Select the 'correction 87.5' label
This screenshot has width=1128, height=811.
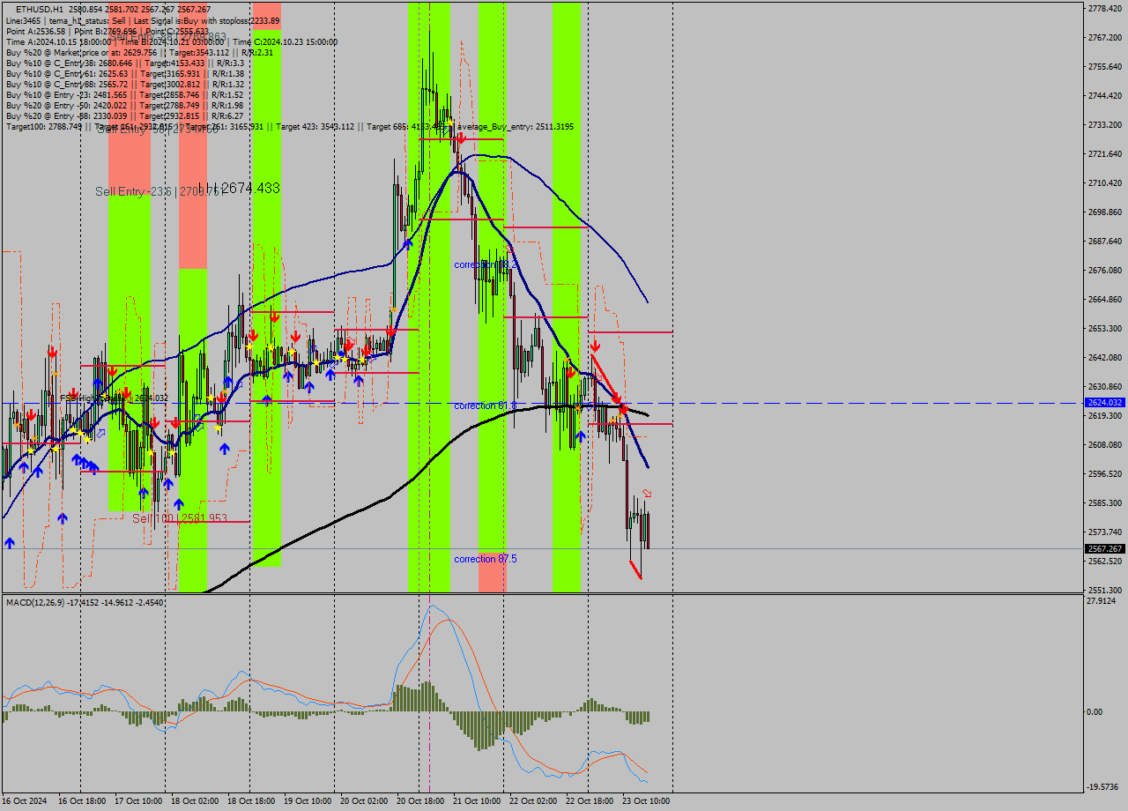(486, 559)
